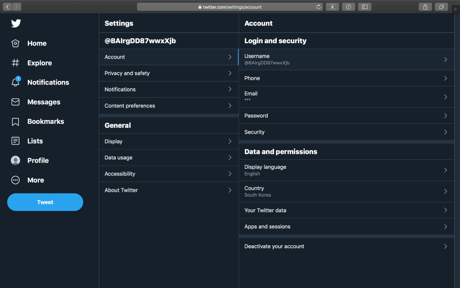Expand Apps and sessions chevron
Viewport: 460px width, 288px height.
[x=445, y=227]
